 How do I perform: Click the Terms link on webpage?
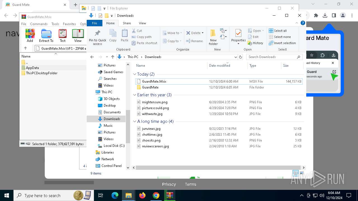190,184
